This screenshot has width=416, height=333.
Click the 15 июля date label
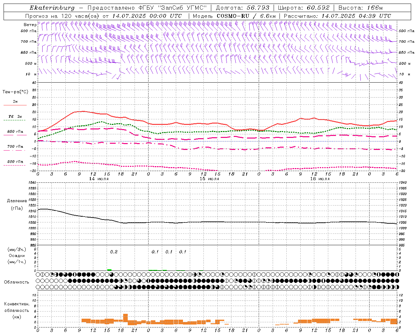tap(209, 179)
